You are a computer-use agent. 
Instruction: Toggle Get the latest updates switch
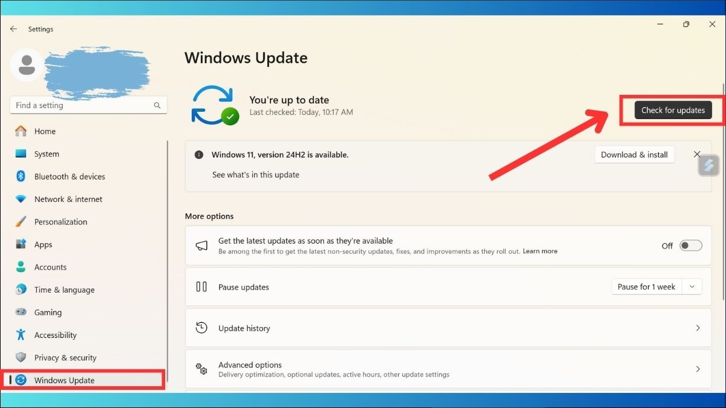691,245
